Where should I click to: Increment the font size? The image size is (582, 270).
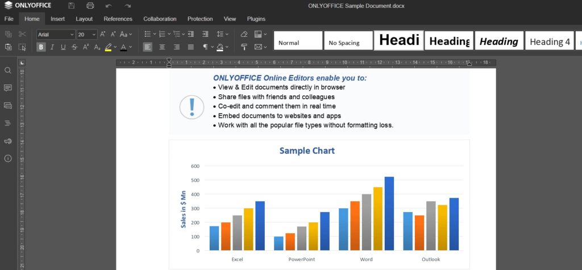(103, 34)
